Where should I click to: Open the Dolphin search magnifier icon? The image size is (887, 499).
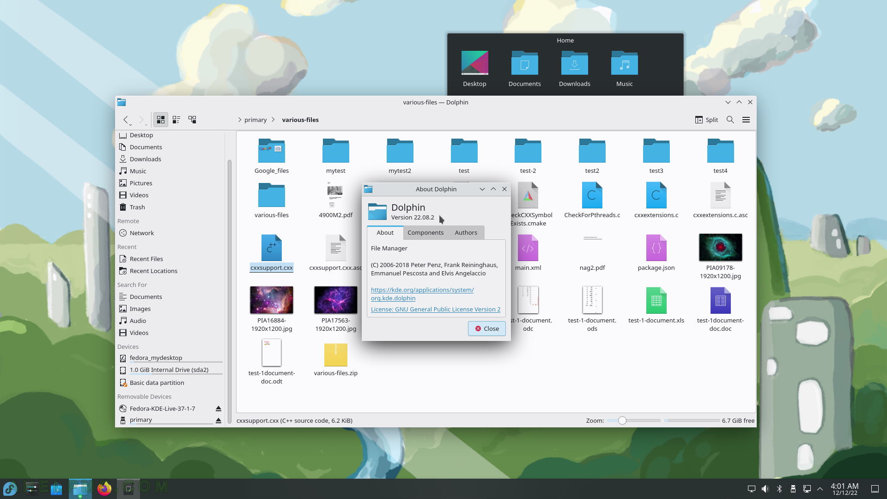tap(730, 120)
